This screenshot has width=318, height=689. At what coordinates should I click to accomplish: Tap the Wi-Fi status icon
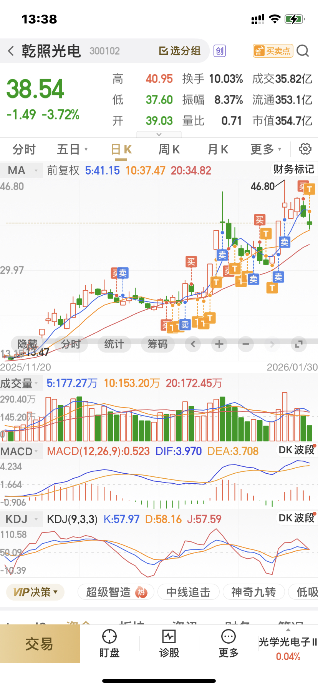click(275, 19)
